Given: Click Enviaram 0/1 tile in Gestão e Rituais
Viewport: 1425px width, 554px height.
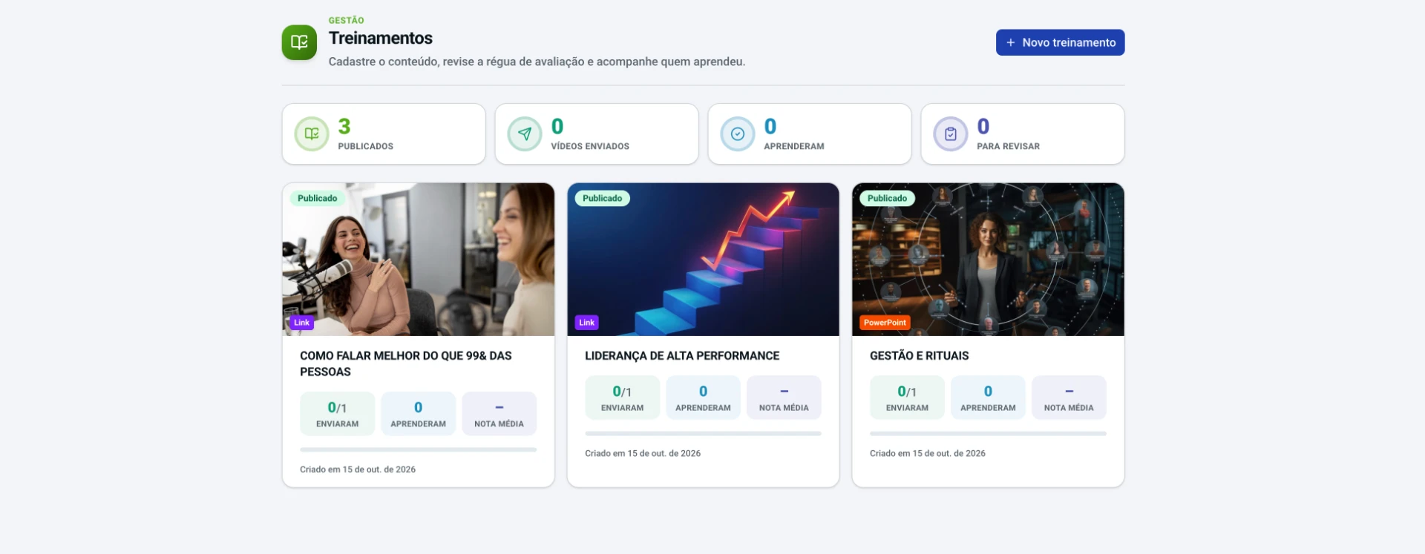Looking at the screenshot, I should point(907,398).
